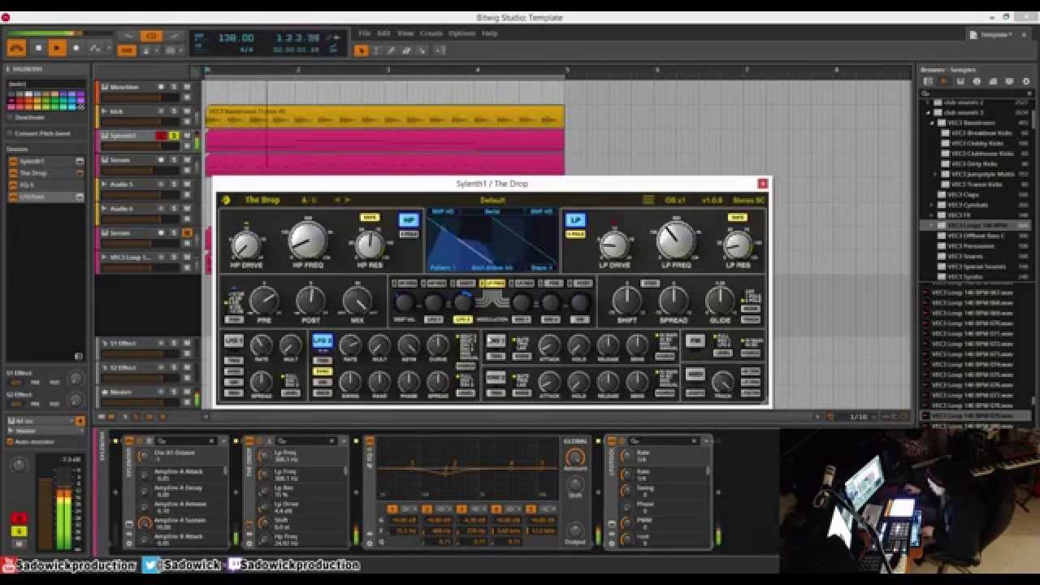Open the Edit menu
Viewport: 1040px width, 585px height.
pyautogui.click(x=383, y=33)
